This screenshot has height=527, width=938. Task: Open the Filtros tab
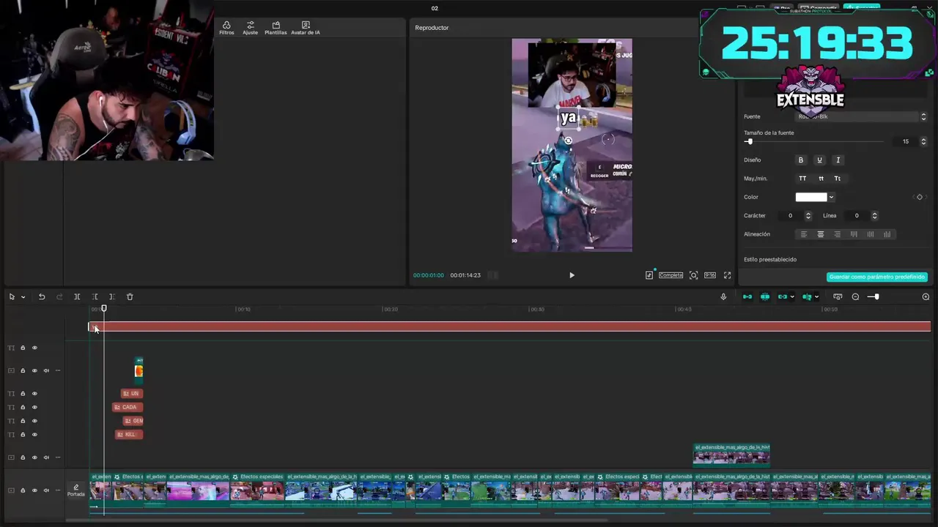click(x=226, y=28)
